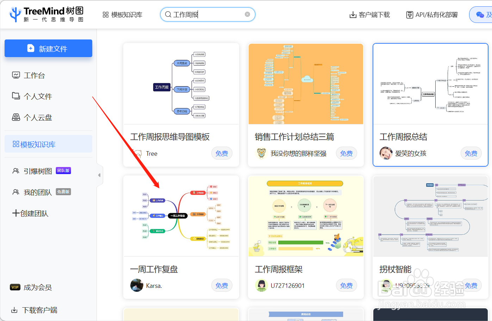Click author name Karsa.
The height and width of the screenshot is (321, 492).
(x=154, y=286)
